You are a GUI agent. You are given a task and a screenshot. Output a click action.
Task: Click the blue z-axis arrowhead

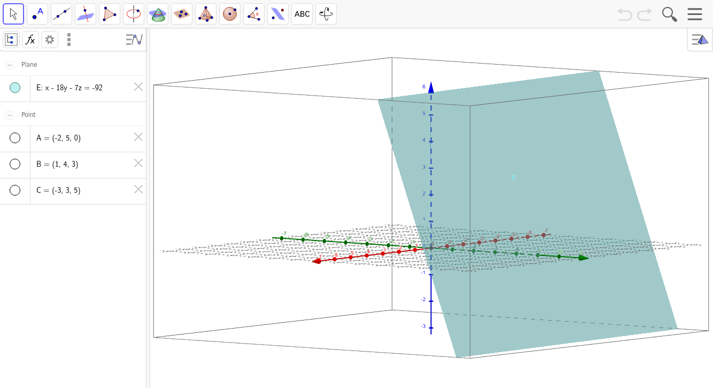pyautogui.click(x=431, y=87)
